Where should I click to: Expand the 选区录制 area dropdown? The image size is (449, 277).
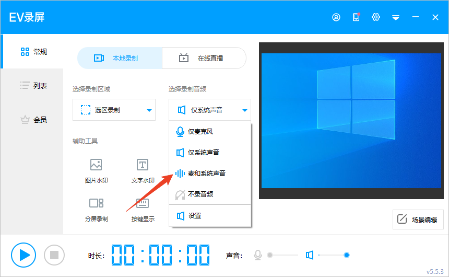pos(114,110)
